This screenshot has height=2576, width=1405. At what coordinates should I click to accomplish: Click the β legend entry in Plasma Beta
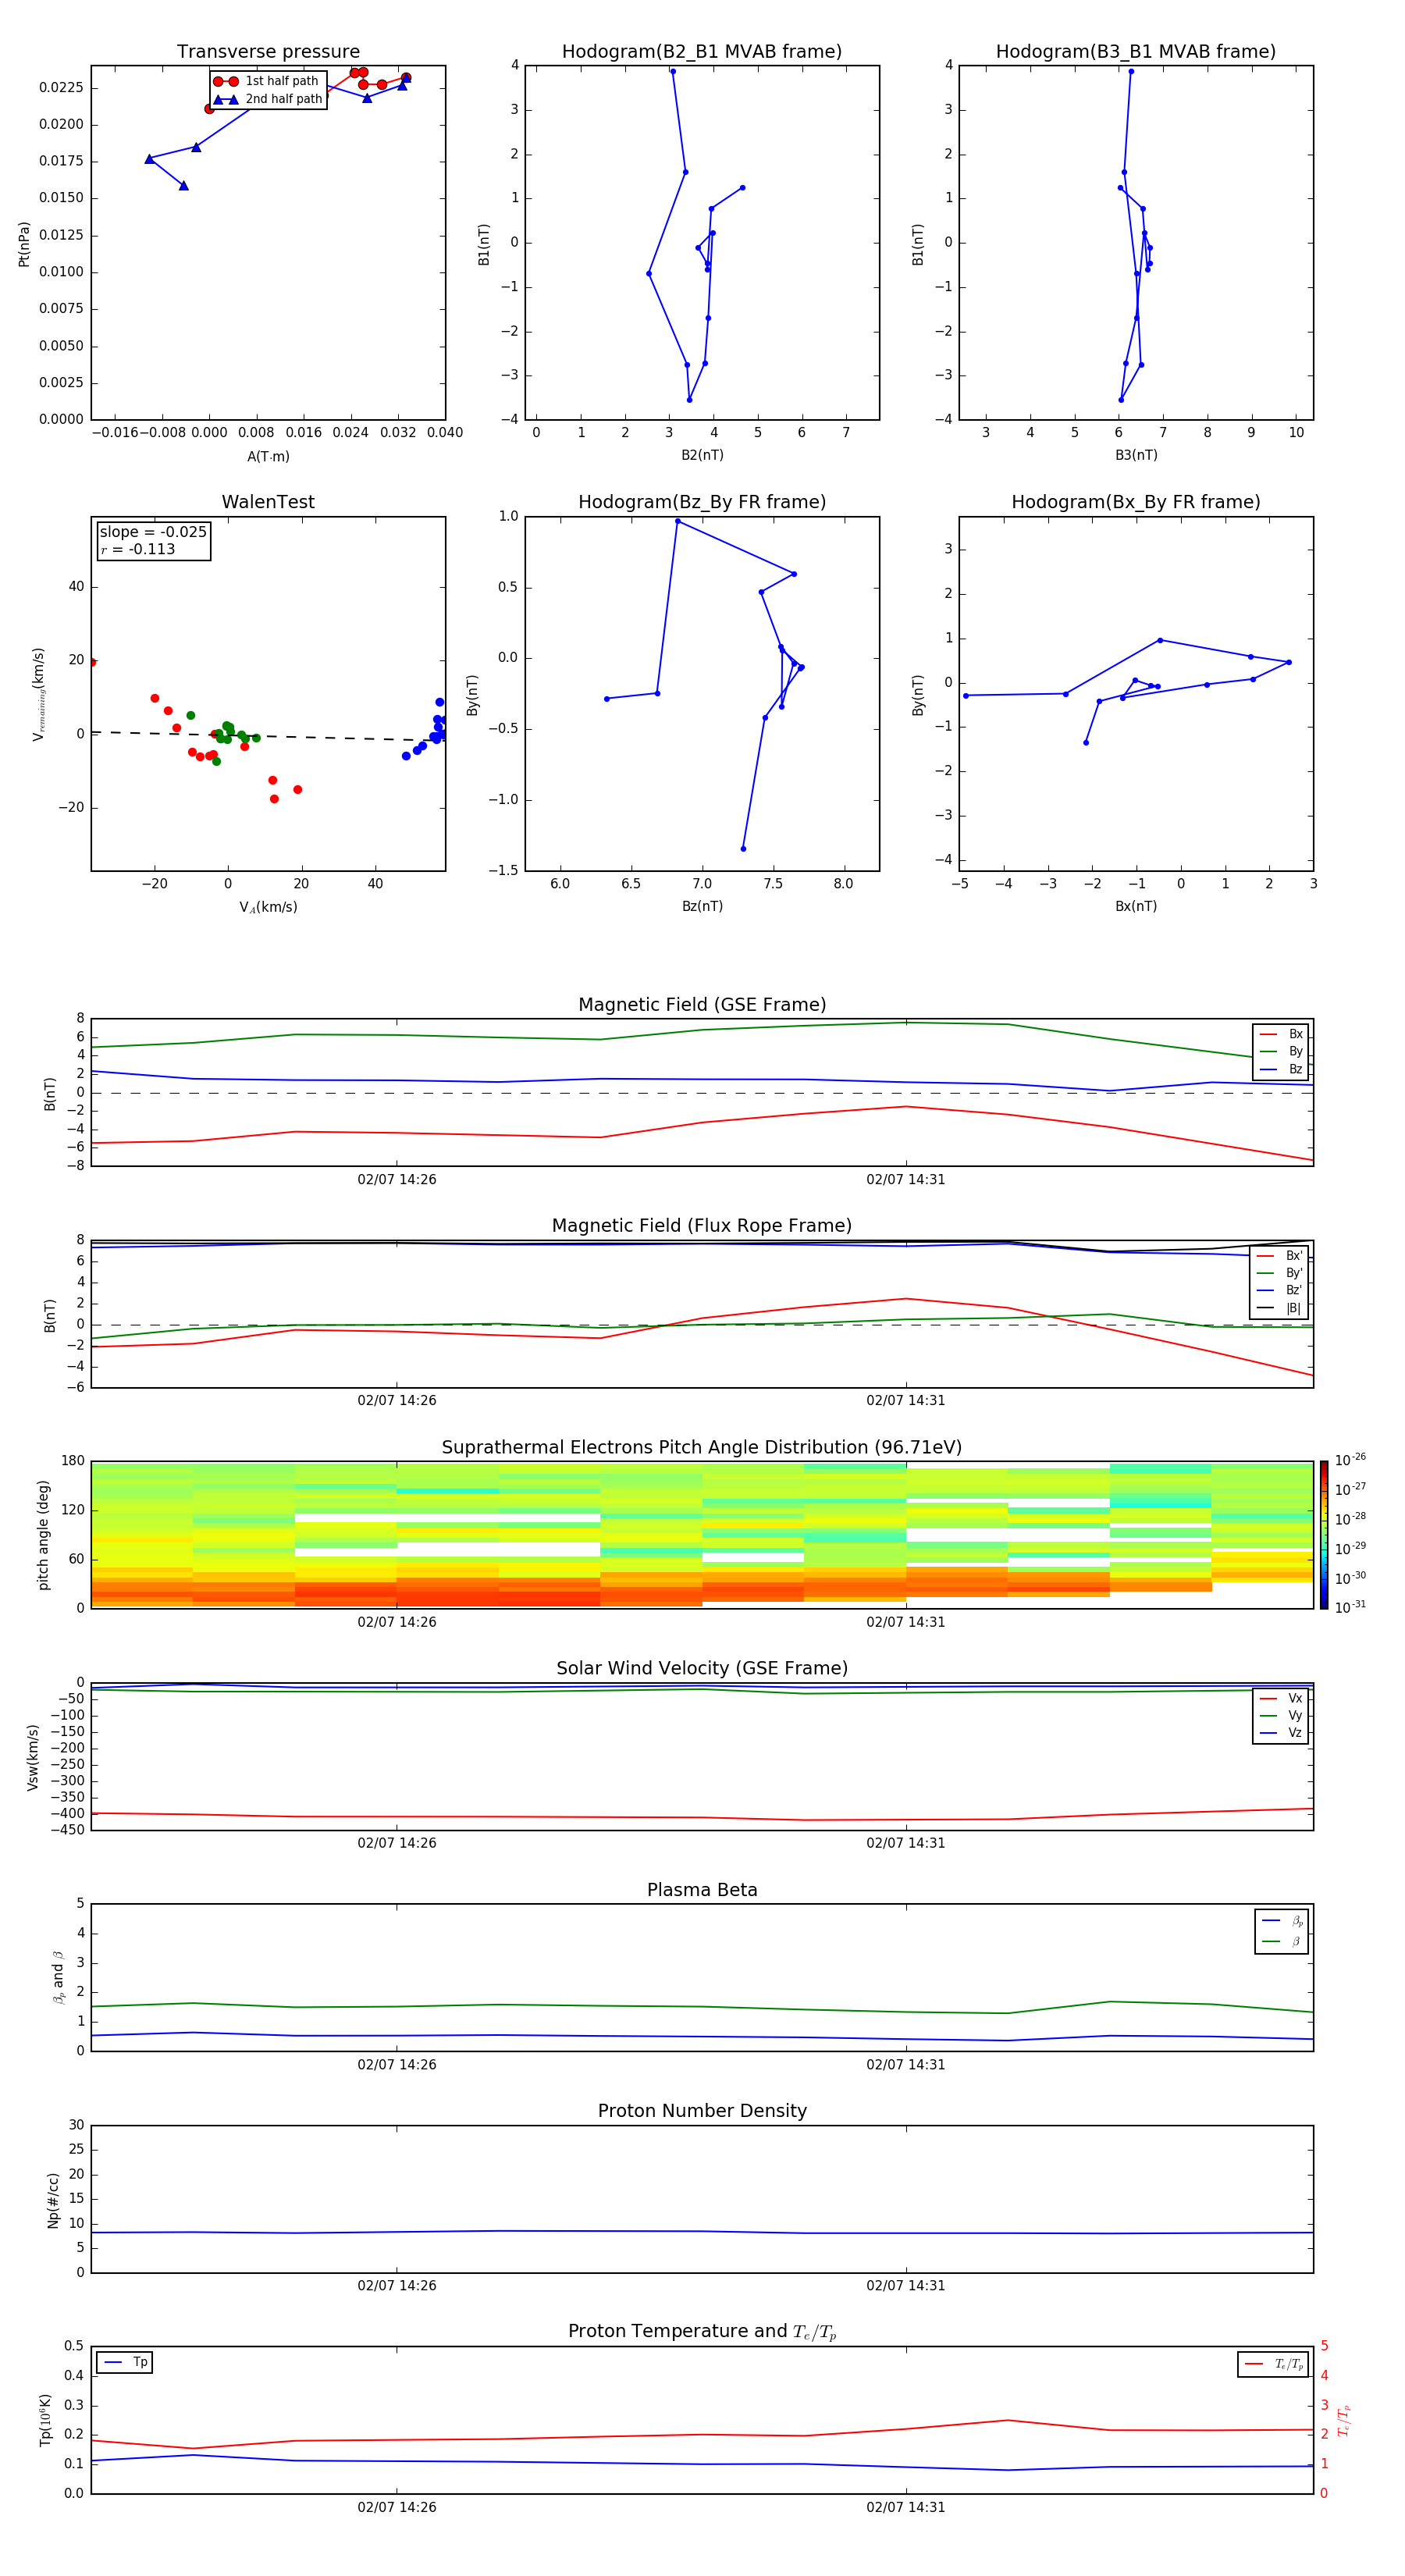(1282, 1942)
